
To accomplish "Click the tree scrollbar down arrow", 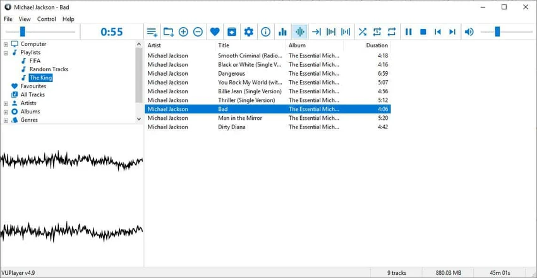I will click(139, 119).
